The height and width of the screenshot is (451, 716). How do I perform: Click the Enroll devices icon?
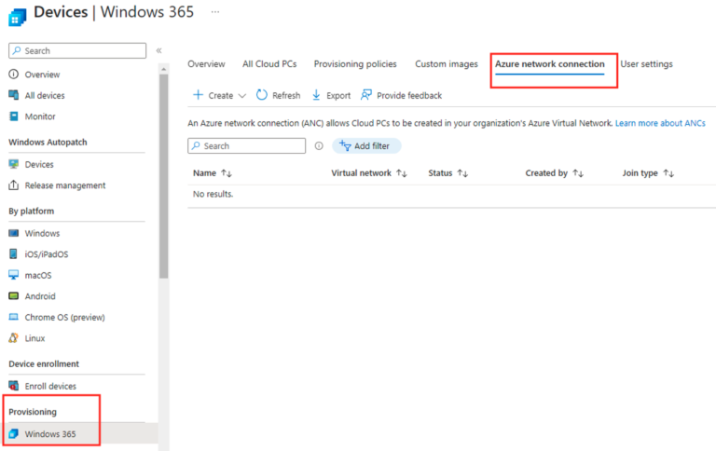click(14, 386)
